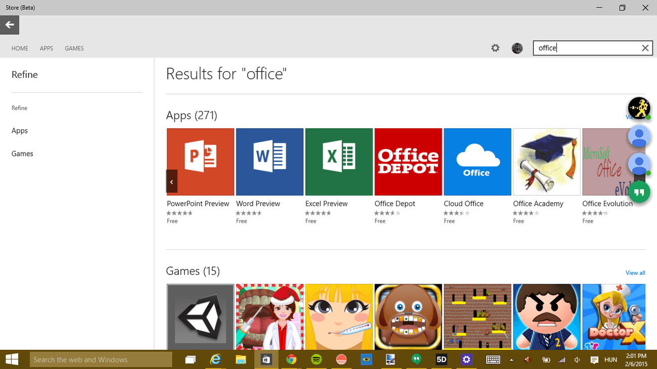Viewport: 657px width, 369px height.
Task: Click the Store settings gear icon
Action: click(x=495, y=48)
